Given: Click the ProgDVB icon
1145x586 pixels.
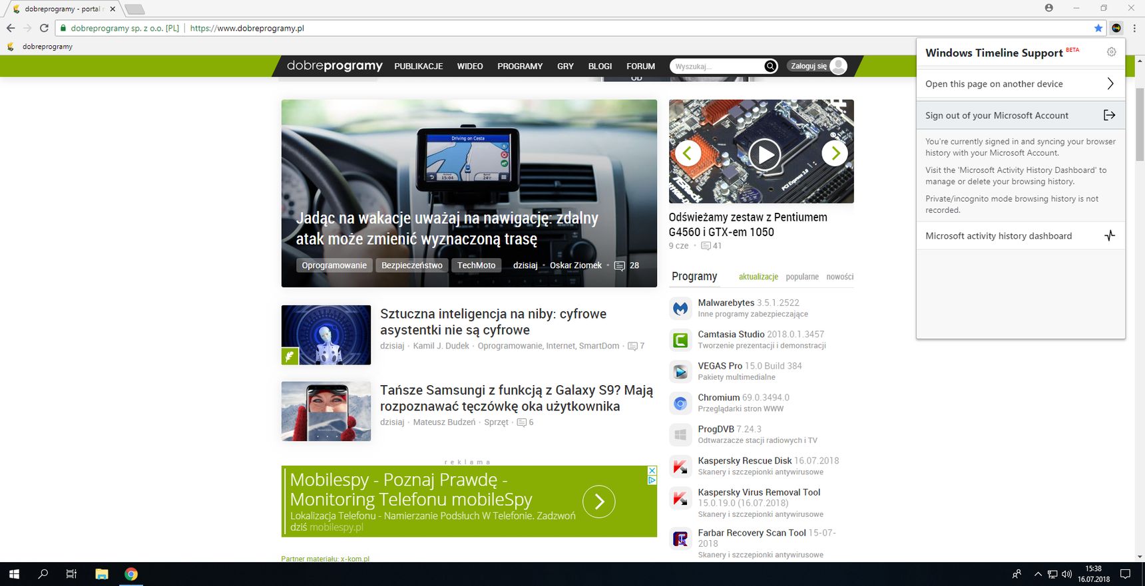Looking at the screenshot, I should [x=680, y=434].
